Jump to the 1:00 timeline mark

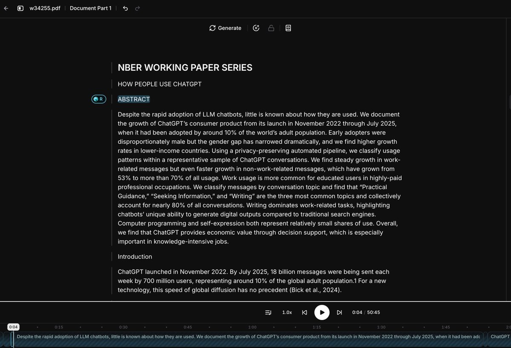point(252,327)
